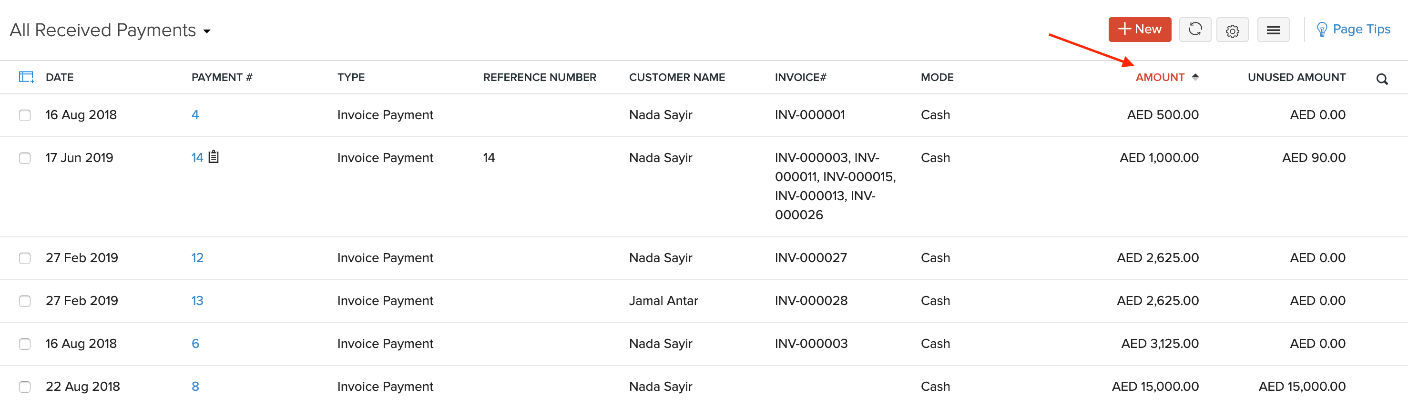Open the settings gear for this module
1408x407 pixels.
point(1233,30)
